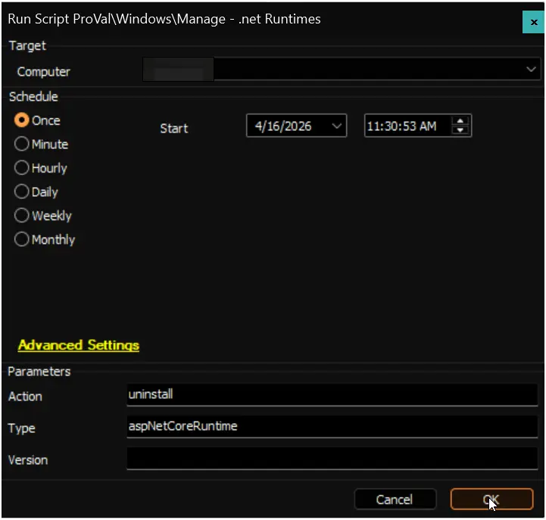Confirm the script with OK button

tap(491, 500)
